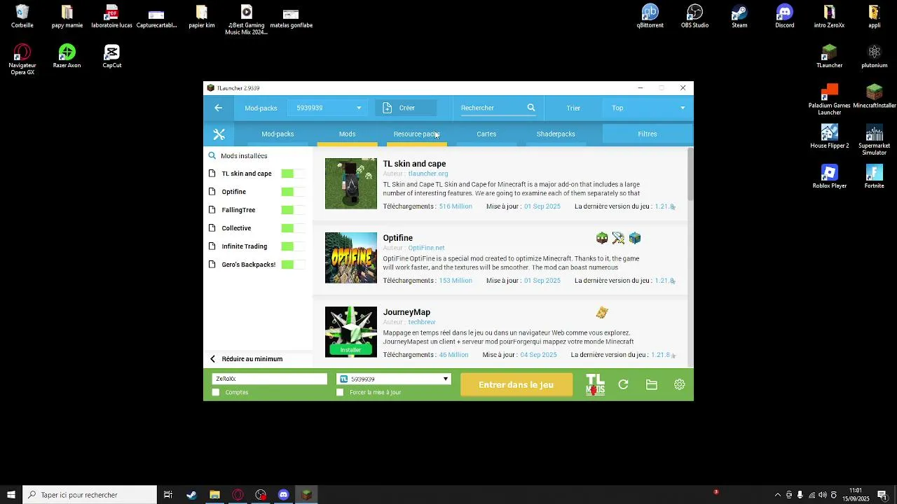Open Fortnite desktop shortcut
The height and width of the screenshot is (504, 897).
coord(875,177)
